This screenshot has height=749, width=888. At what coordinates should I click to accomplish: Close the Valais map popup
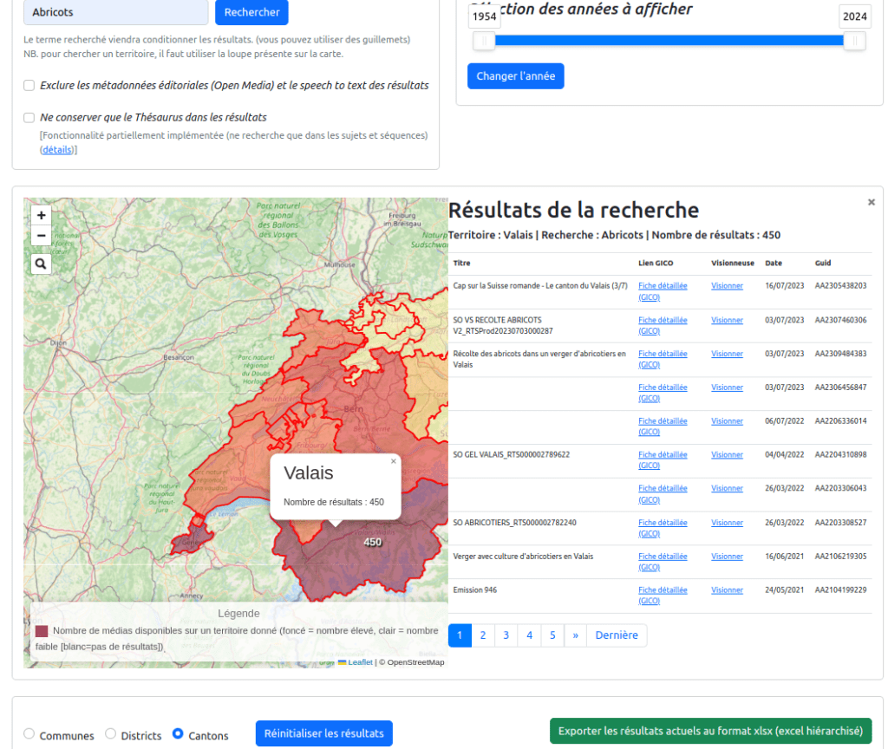pyautogui.click(x=393, y=461)
